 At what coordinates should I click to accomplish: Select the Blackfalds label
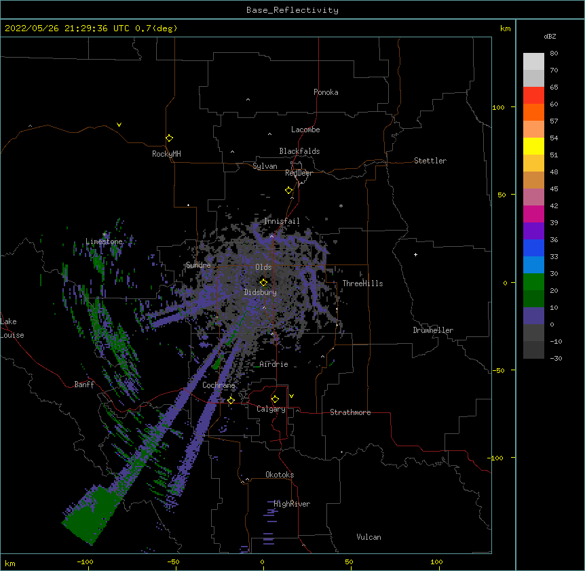coord(299,151)
